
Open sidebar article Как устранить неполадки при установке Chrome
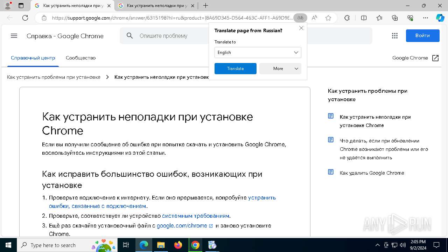point(375,121)
